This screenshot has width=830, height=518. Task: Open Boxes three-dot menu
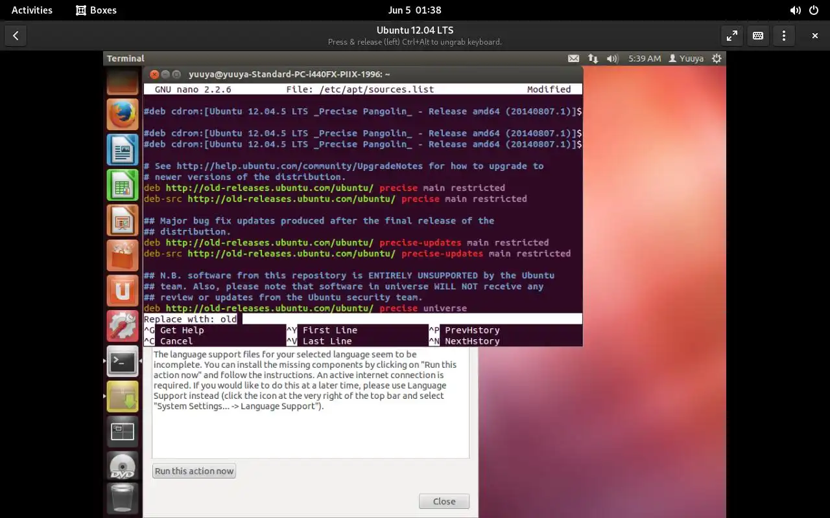point(784,36)
